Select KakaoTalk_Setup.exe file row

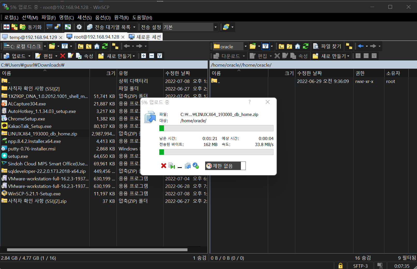tap(30, 126)
